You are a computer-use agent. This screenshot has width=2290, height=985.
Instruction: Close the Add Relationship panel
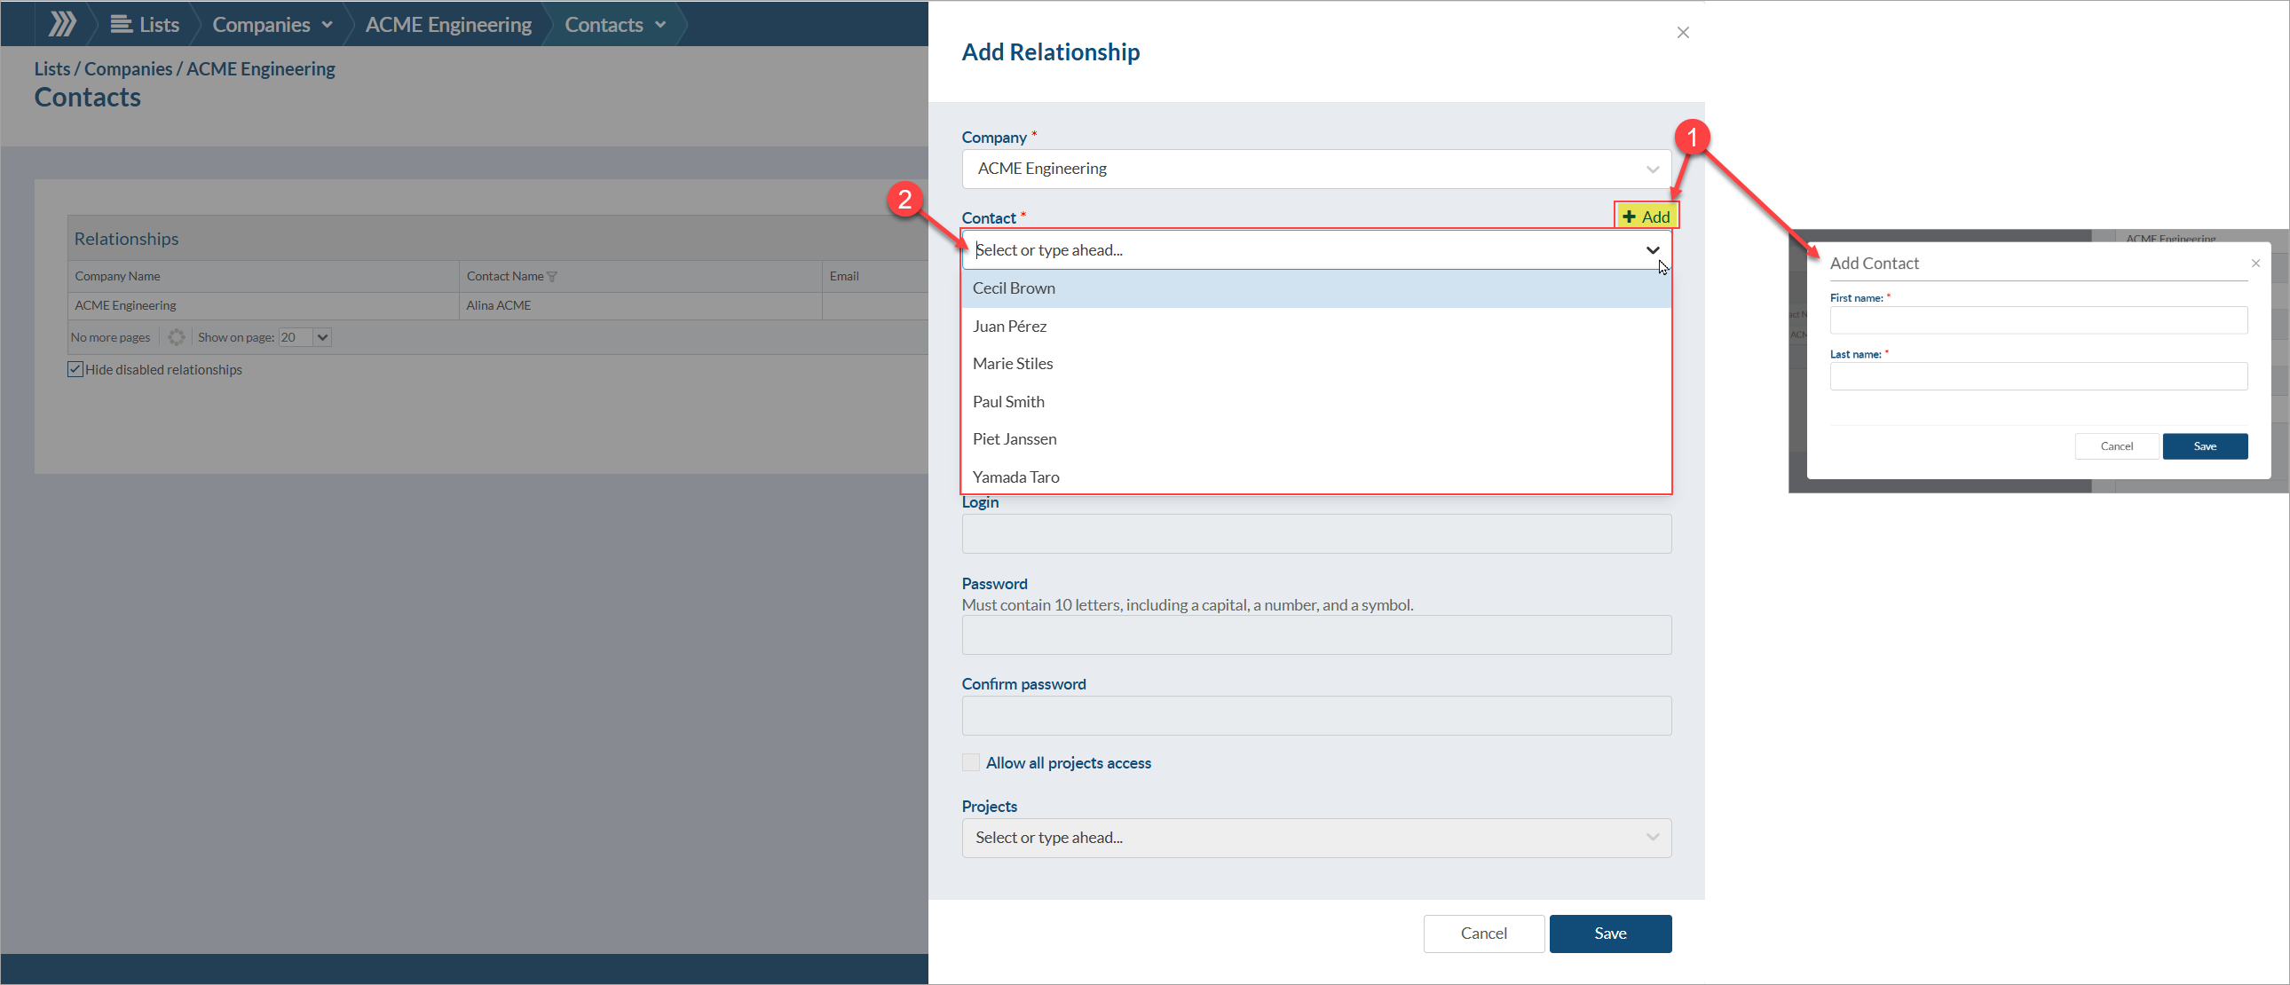click(1682, 33)
